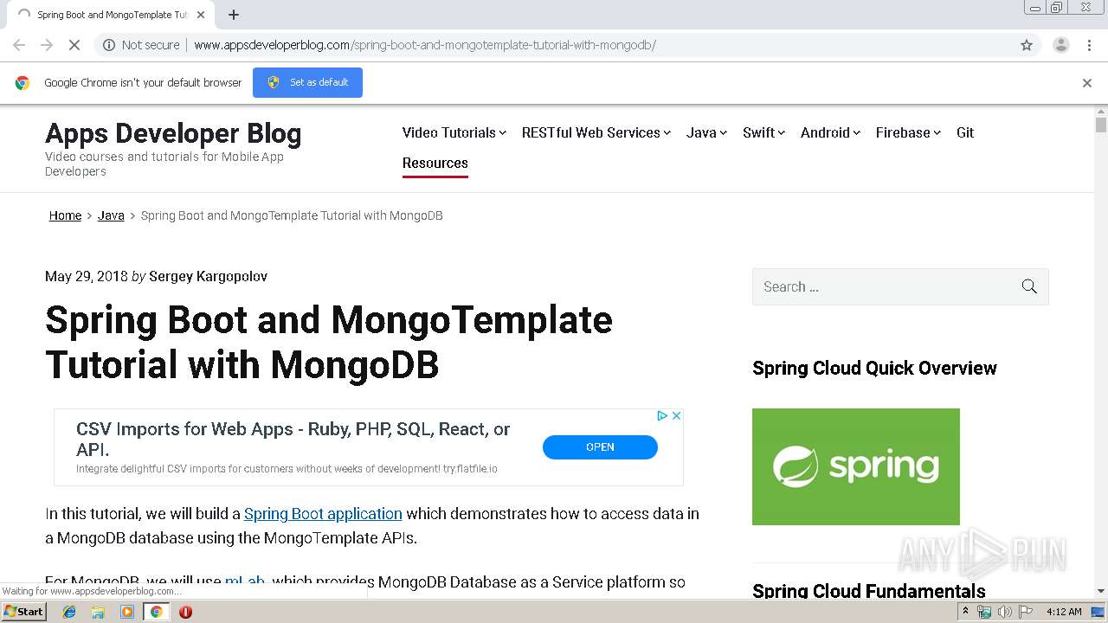This screenshot has width=1108, height=623.
Task: Open the media player taskbar icon
Action: tap(127, 612)
